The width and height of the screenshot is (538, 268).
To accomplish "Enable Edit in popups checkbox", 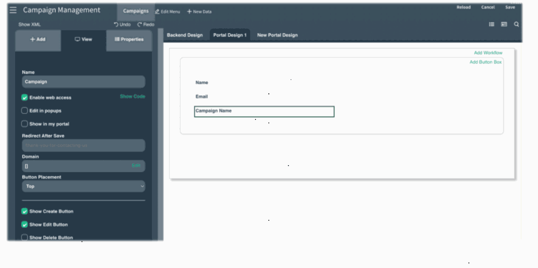I will pyautogui.click(x=24, y=111).
